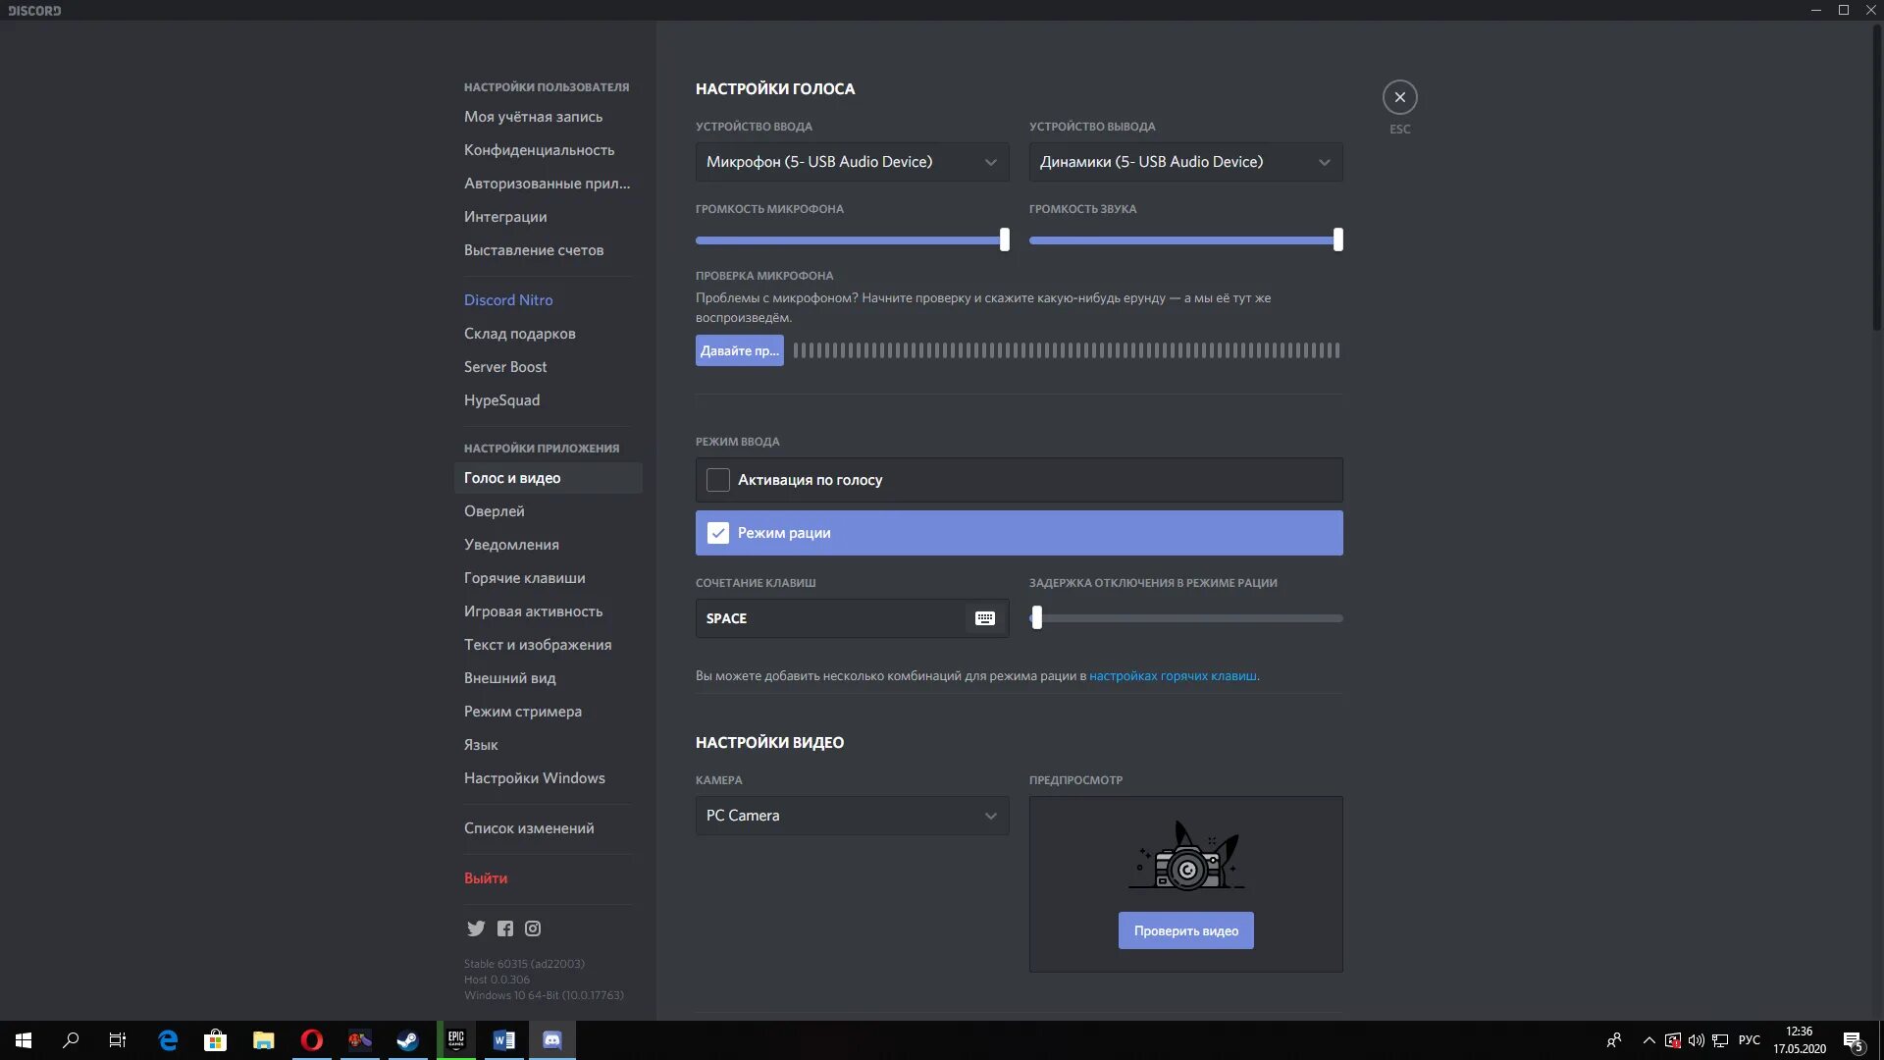Click output sound volume slider handle
The image size is (1884, 1060).
(x=1337, y=239)
